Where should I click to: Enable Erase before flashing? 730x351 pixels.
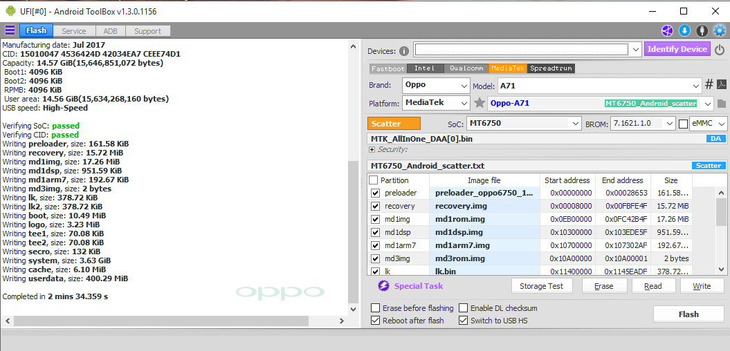375,307
